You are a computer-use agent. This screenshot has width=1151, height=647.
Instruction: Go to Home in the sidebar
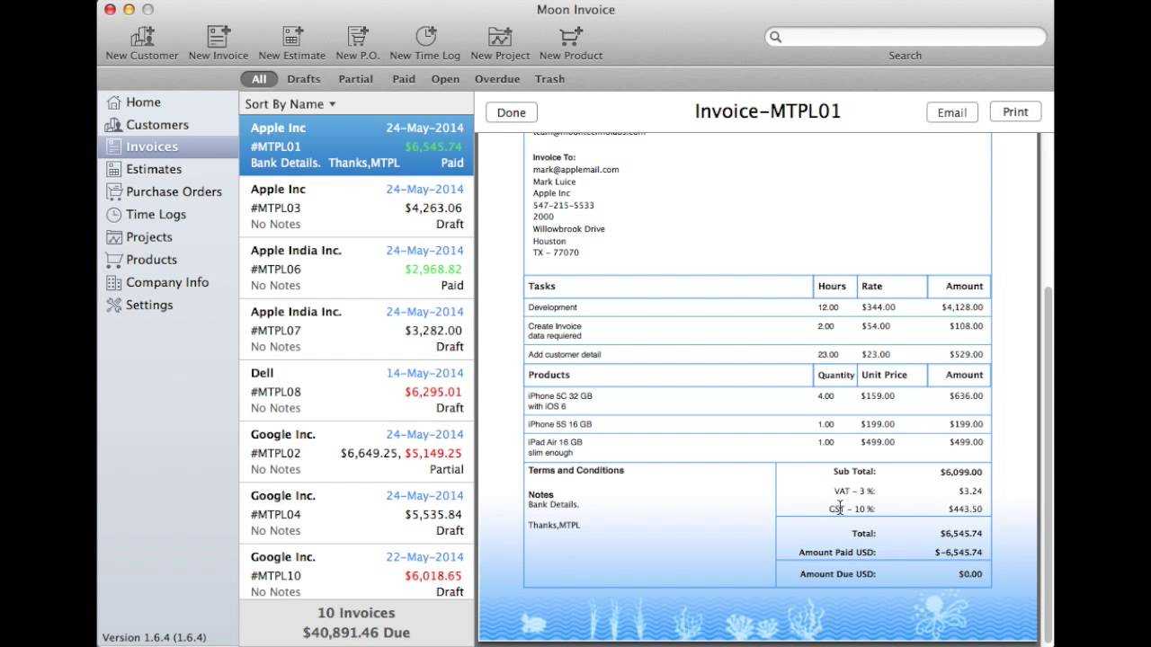pos(143,102)
